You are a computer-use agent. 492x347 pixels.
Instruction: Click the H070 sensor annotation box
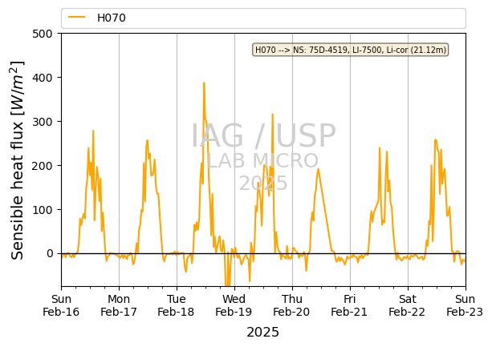point(351,50)
